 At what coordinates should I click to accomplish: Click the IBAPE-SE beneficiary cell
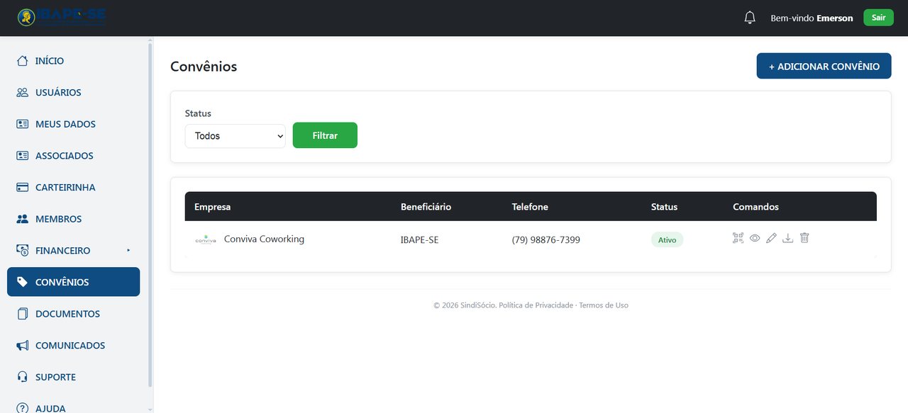pos(419,240)
